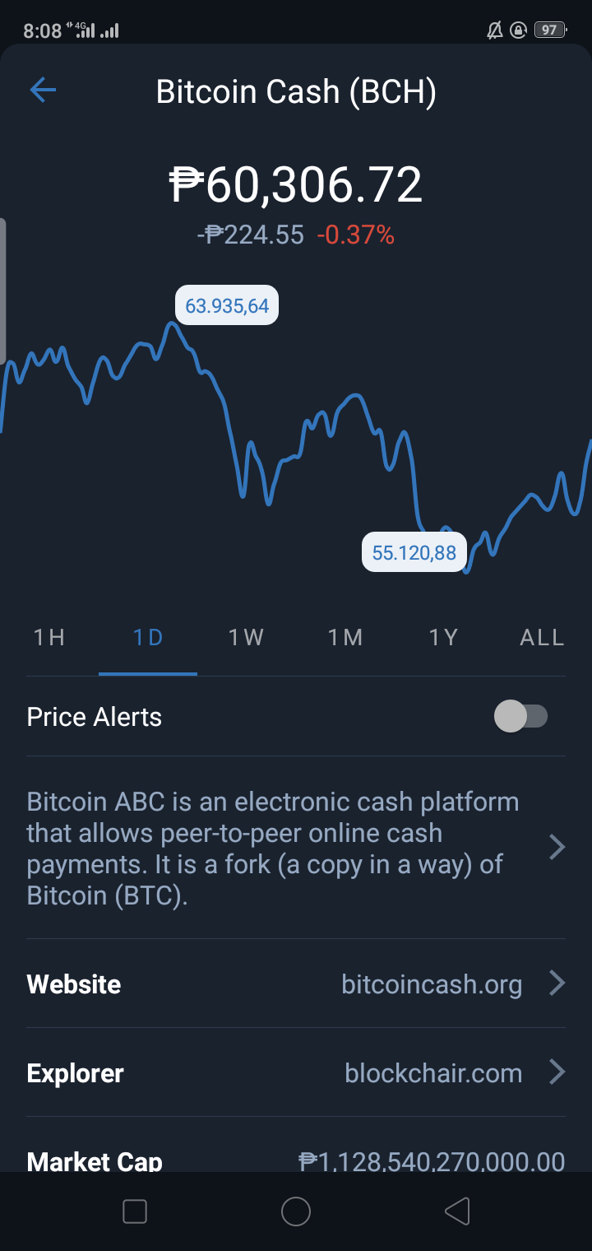Select the 1Y time range
This screenshot has width=592, height=1251.
tap(444, 638)
